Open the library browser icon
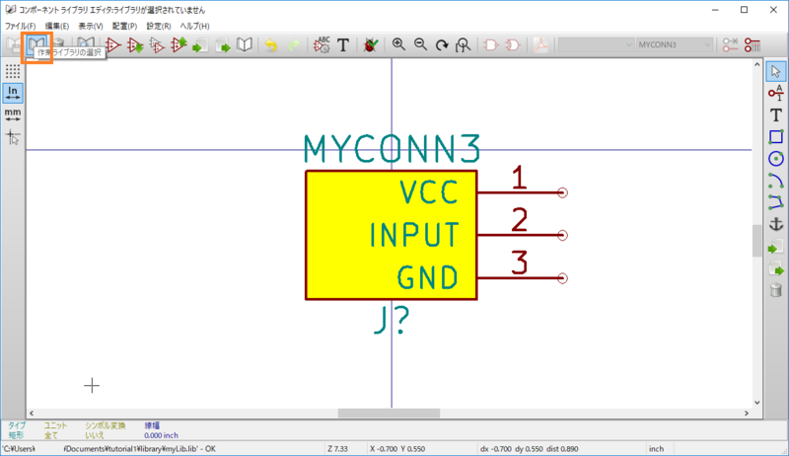Screen dimensions: 789x456 [x=86, y=44]
